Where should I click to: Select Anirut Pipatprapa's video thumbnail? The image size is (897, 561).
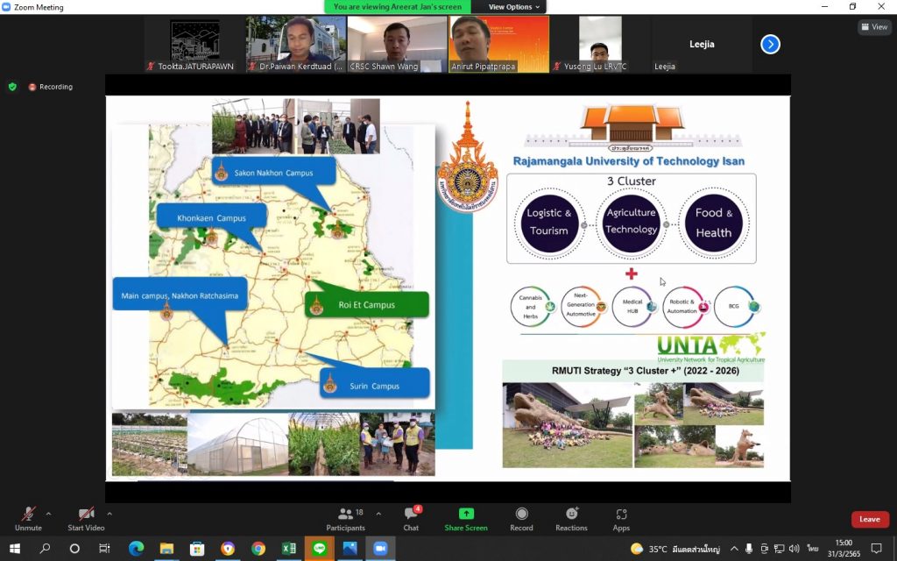coord(499,44)
